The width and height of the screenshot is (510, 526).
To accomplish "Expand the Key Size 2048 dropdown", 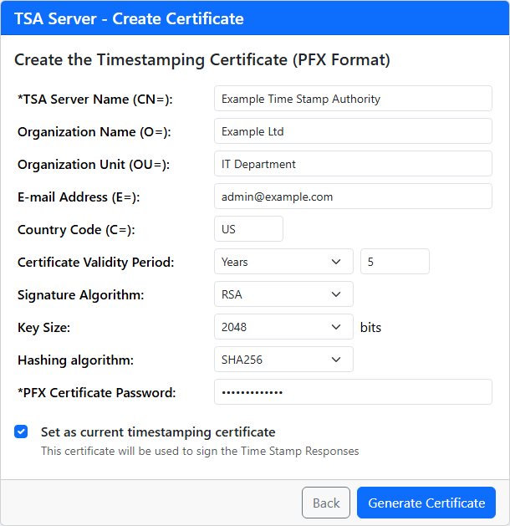I will tap(283, 327).
